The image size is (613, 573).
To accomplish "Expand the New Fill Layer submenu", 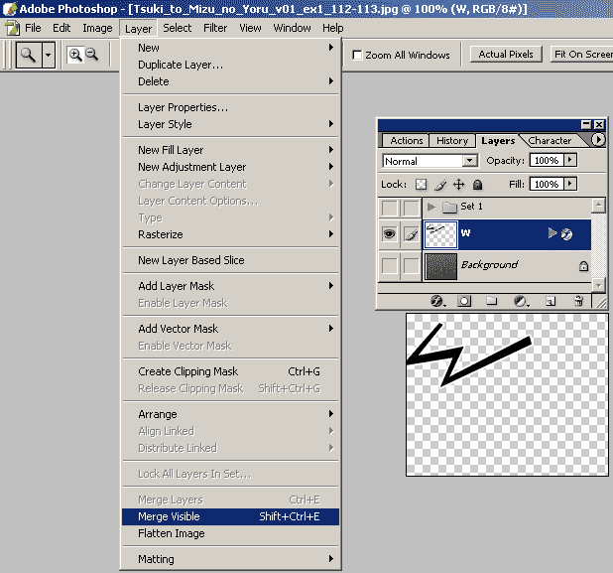I will [230, 150].
